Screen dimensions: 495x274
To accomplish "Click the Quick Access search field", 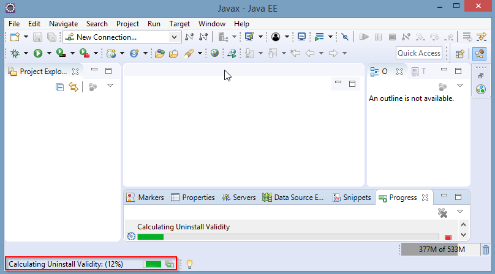I will 419,53.
